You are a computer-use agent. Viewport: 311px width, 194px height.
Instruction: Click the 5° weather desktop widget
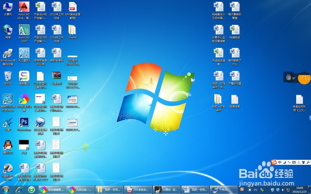[291, 78]
